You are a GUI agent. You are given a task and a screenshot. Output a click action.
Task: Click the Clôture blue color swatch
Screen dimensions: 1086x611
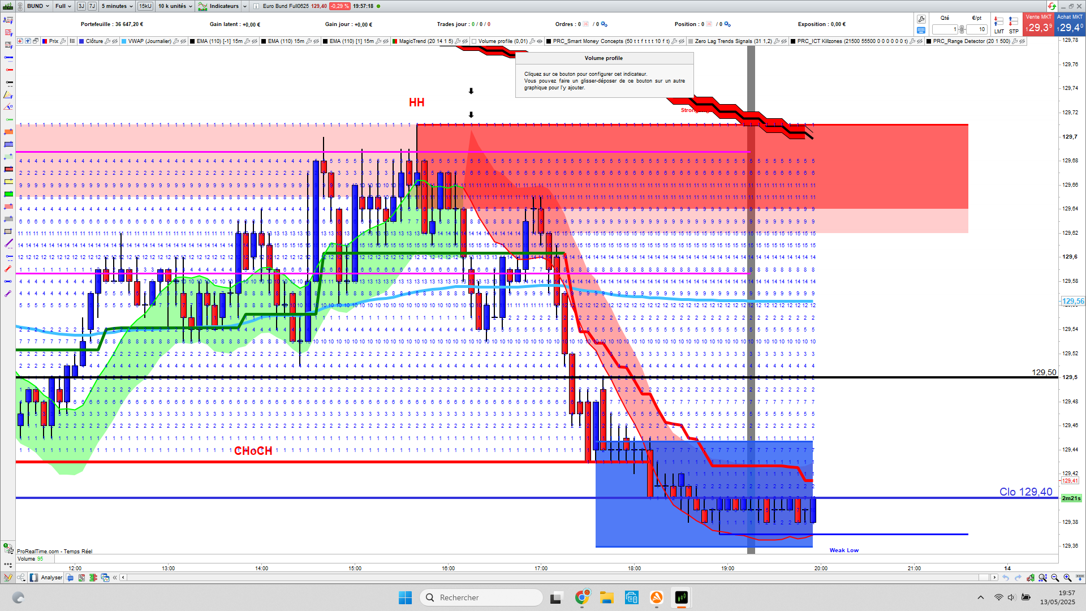pyautogui.click(x=82, y=41)
